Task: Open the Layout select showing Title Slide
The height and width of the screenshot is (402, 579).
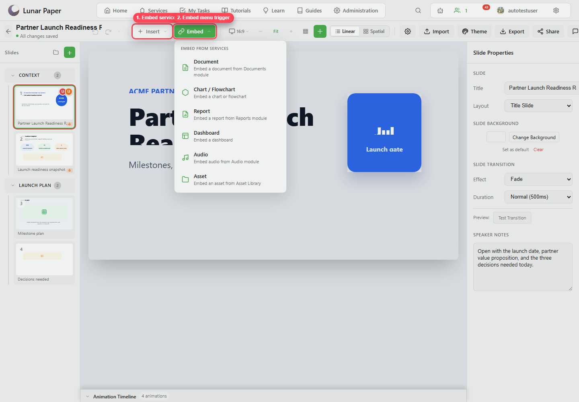Action: tap(538, 106)
